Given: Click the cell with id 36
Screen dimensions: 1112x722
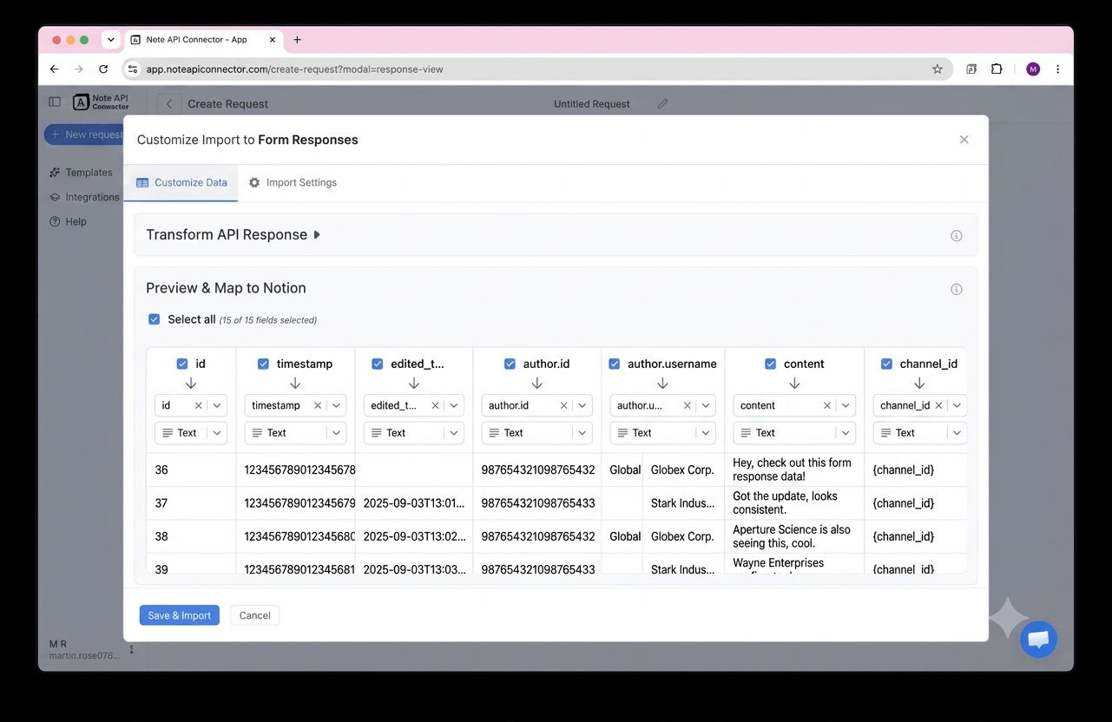Looking at the screenshot, I should click(x=191, y=470).
